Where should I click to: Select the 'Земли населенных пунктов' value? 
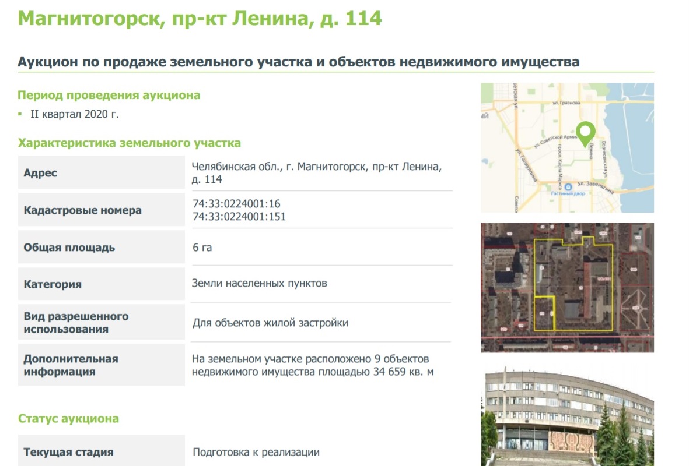click(259, 283)
